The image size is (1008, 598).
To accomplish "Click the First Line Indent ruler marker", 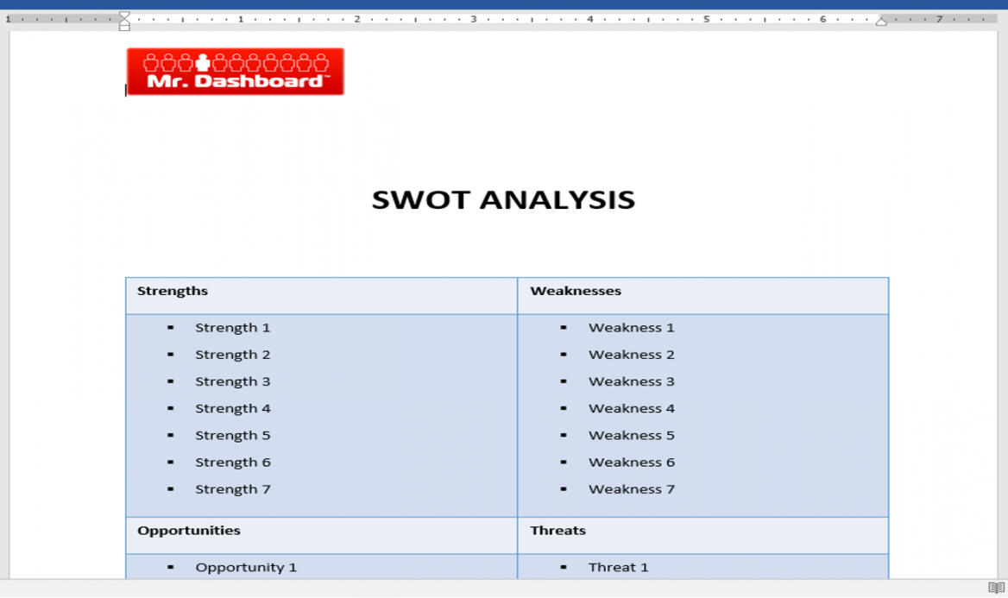I will [x=124, y=15].
